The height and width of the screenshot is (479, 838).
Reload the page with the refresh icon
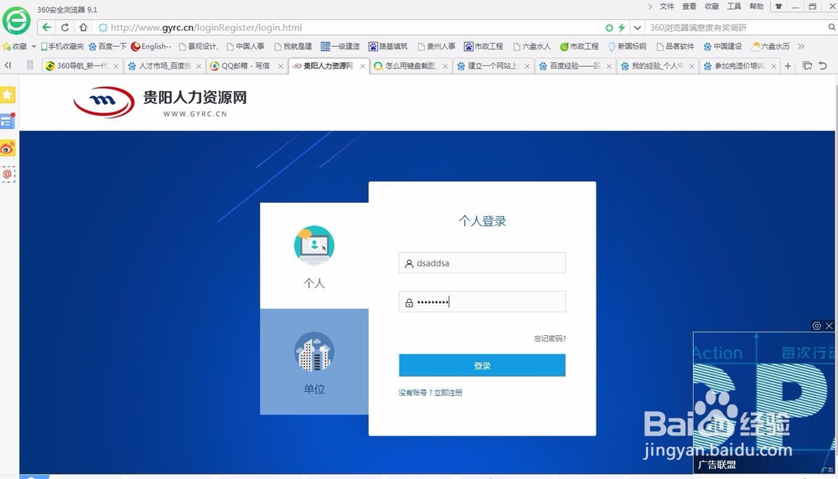pyautogui.click(x=65, y=28)
